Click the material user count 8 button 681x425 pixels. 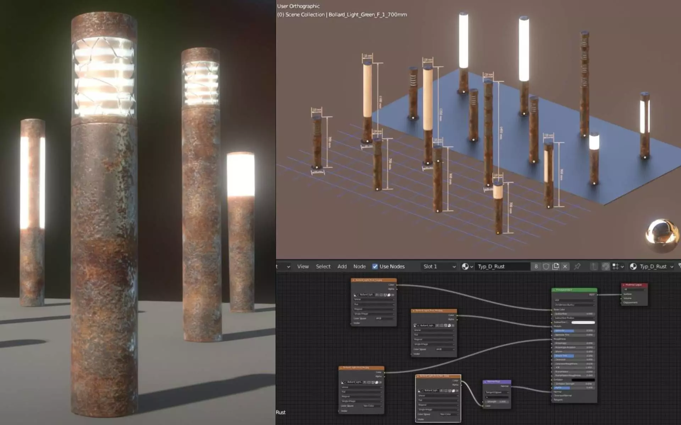tap(536, 266)
